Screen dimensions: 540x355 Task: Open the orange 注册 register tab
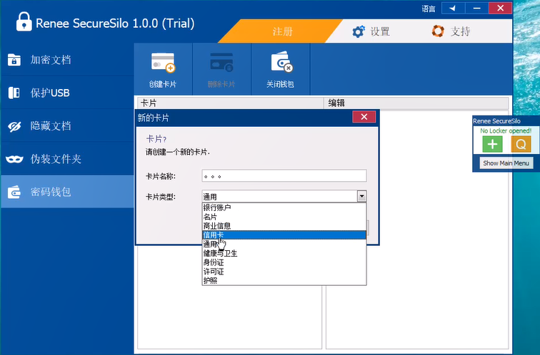coord(282,31)
